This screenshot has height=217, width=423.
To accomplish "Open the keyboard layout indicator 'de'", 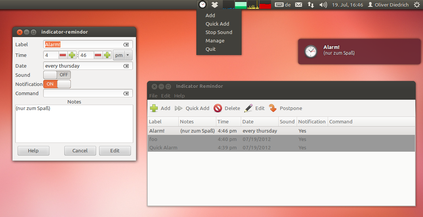I will tap(283, 5).
